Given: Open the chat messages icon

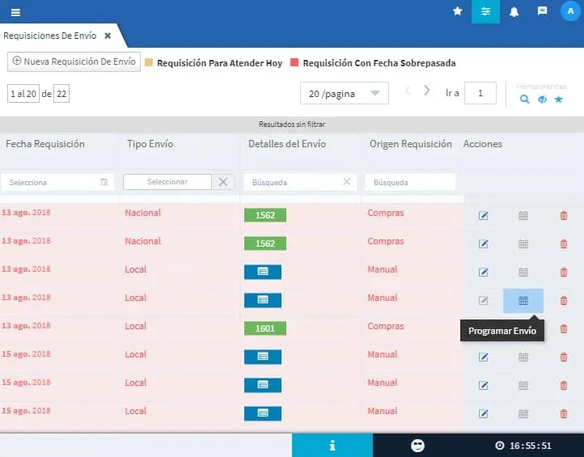Looking at the screenshot, I should tap(542, 11).
